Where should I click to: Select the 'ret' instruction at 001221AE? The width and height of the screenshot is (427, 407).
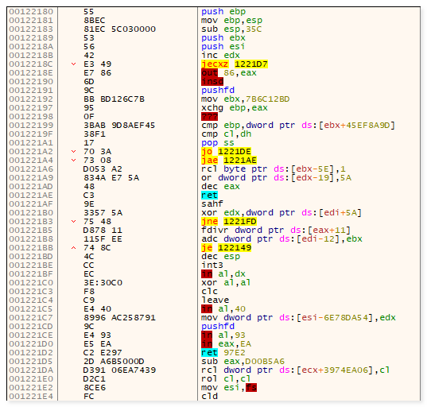(x=209, y=196)
